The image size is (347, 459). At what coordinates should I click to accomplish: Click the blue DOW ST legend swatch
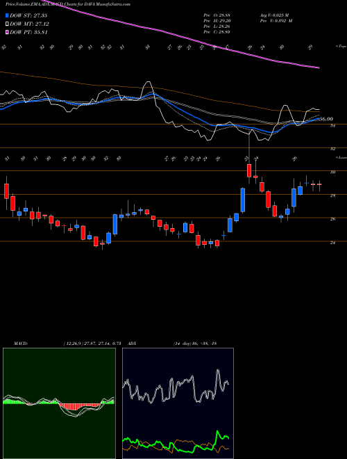(x=8, y=15)
